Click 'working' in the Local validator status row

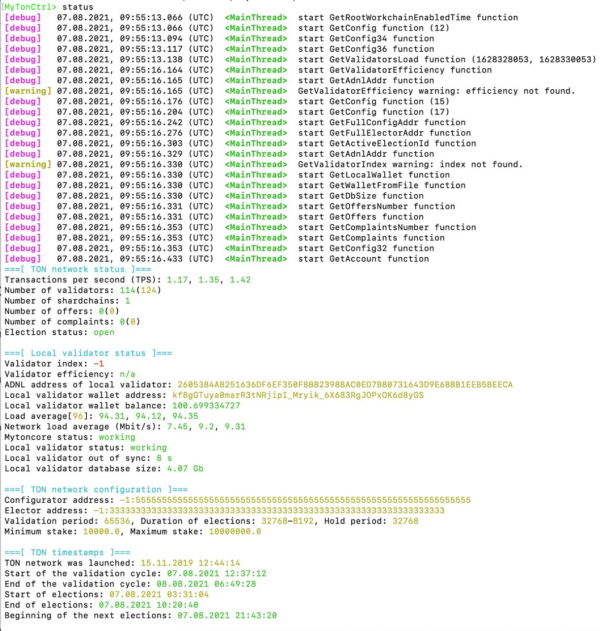point(148,448)
